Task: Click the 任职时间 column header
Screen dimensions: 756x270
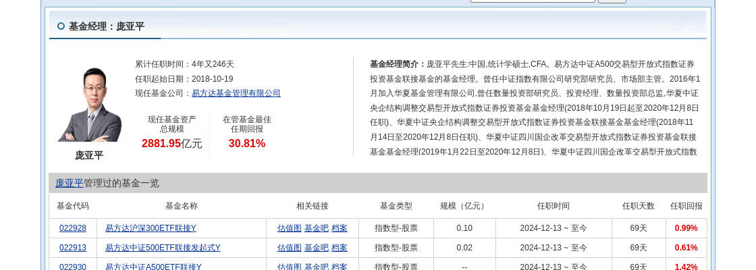Action: [553, 206]
